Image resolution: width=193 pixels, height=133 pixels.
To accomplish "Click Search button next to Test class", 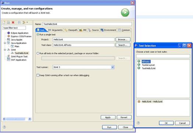I will click(123, 45).
